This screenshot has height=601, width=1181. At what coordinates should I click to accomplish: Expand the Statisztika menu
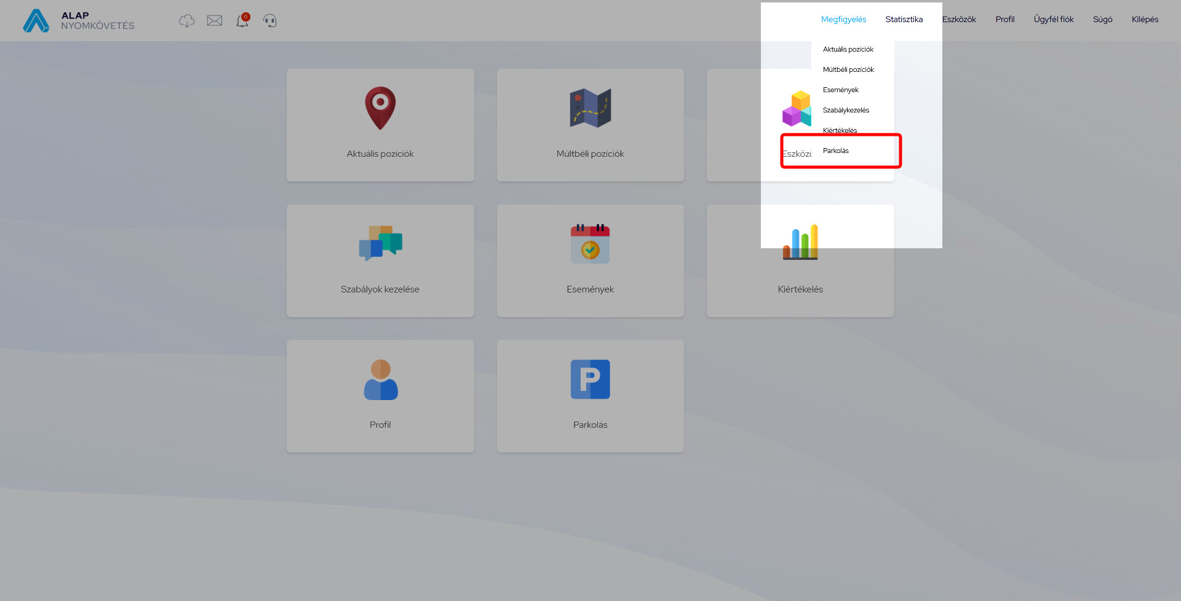(x=904, y=20)
